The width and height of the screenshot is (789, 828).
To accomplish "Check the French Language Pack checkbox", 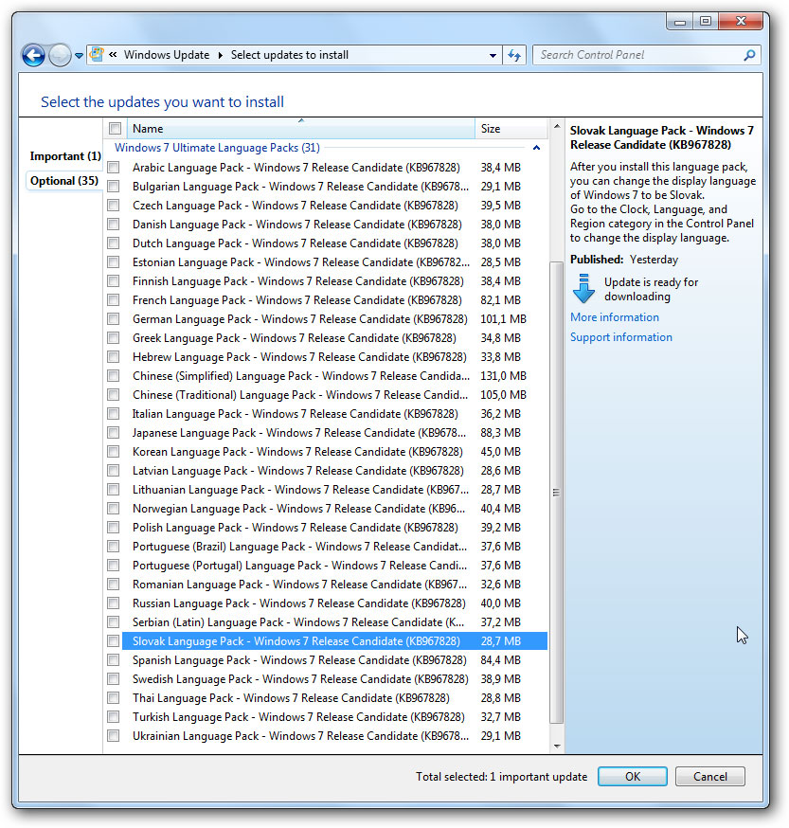I will click(113, 300).
